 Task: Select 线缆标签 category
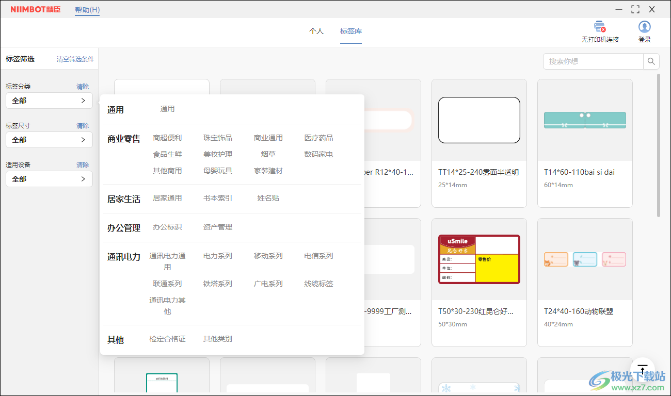(319, 284)
